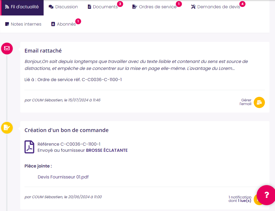The width and height of the screenshot is (275, 211).
Task: Click the RSS feed icon in Fil d'actualité
Action: 7,7
